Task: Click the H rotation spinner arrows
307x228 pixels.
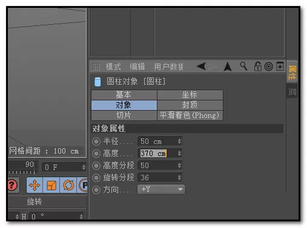Action: 81,217
